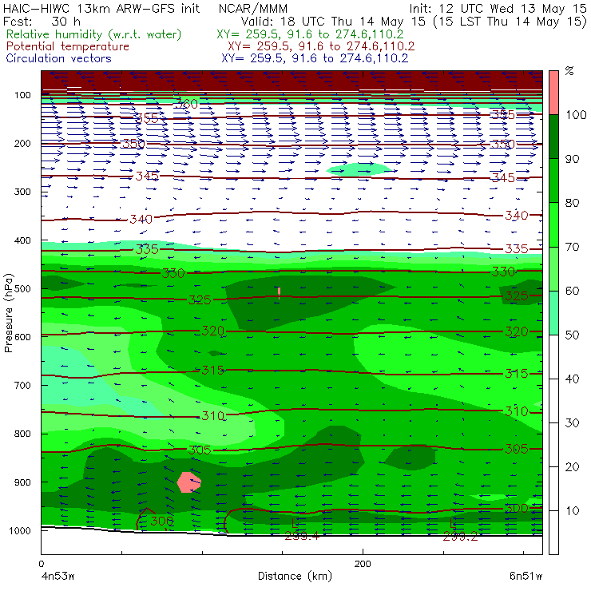Click the blue XY coordinates line in the header

pyautogui.click(x=315, y=58)
